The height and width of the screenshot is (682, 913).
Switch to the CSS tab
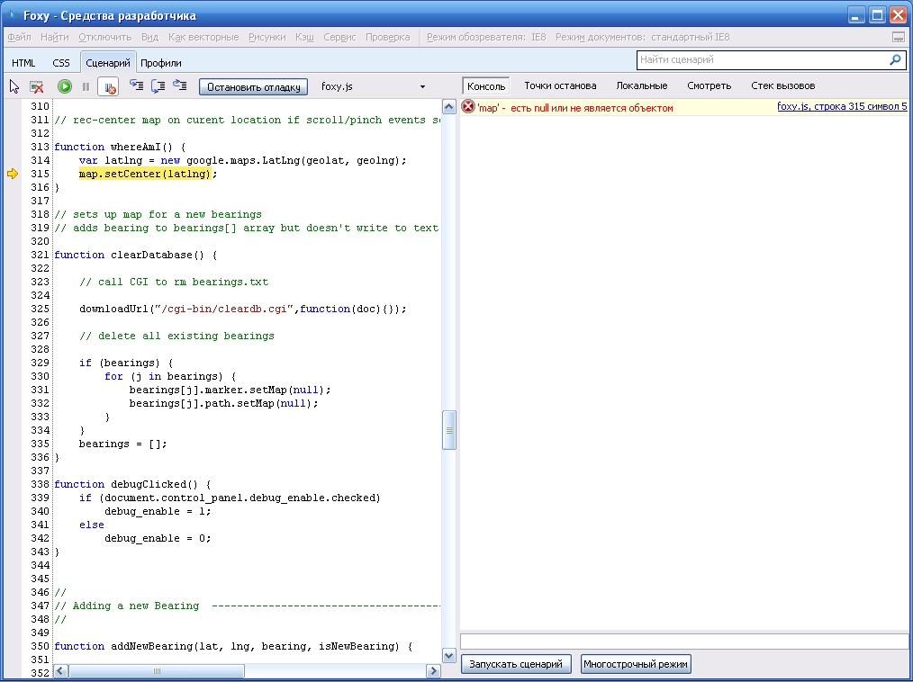61,63
